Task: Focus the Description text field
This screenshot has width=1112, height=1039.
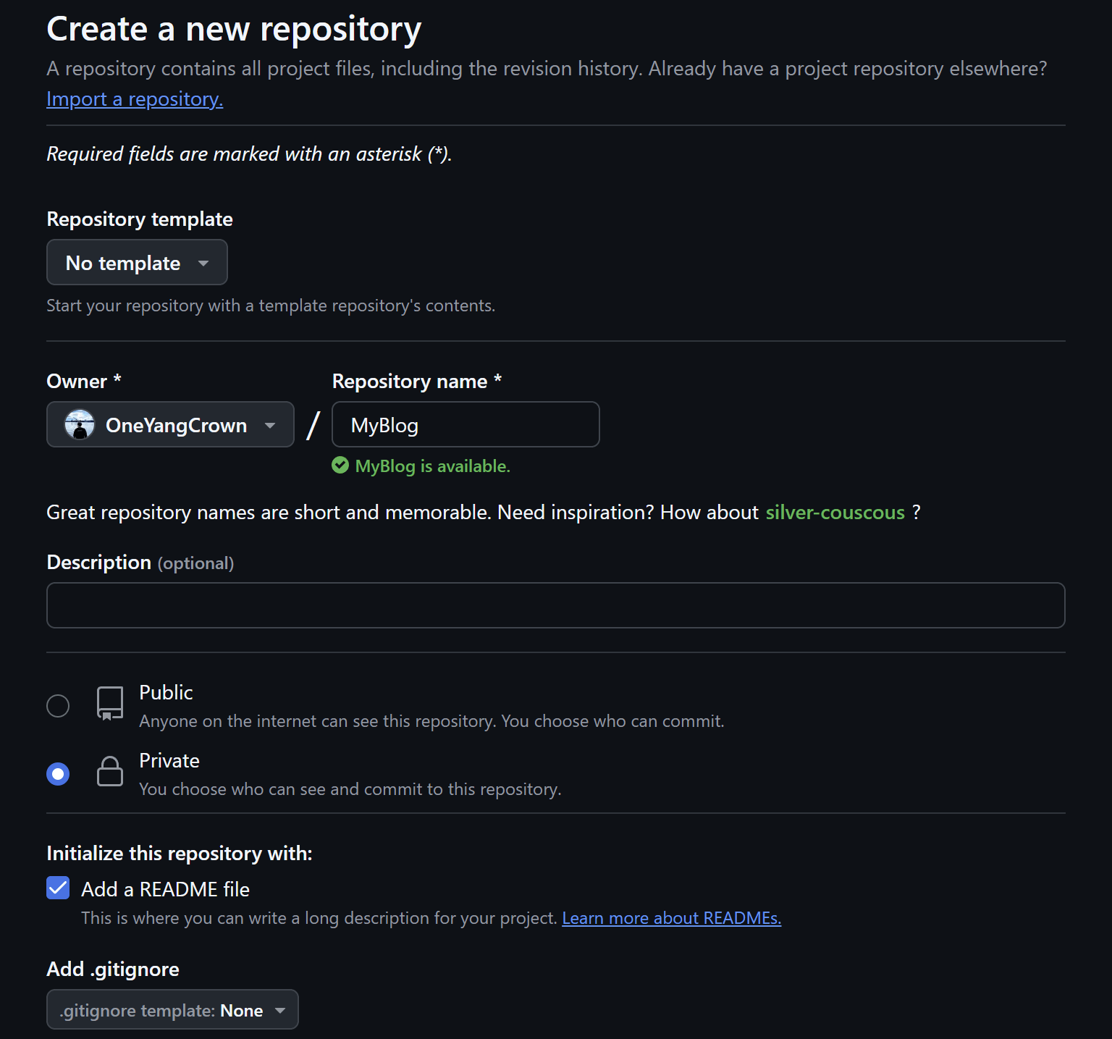Action: (555, 605)
